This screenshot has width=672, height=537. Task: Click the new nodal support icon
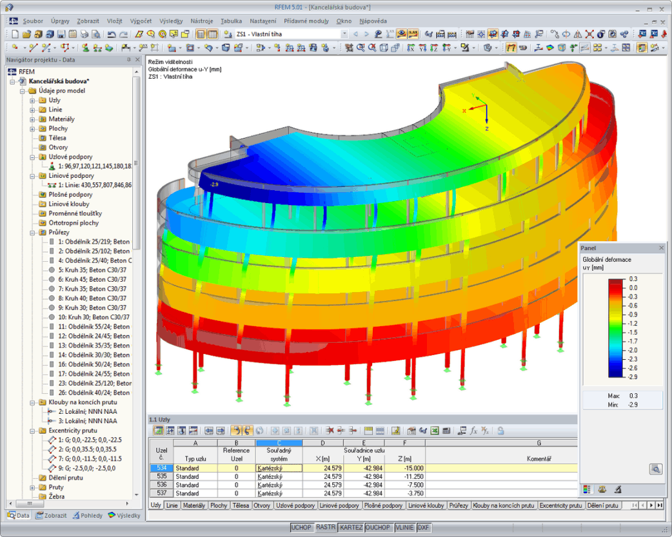(86, 48)
